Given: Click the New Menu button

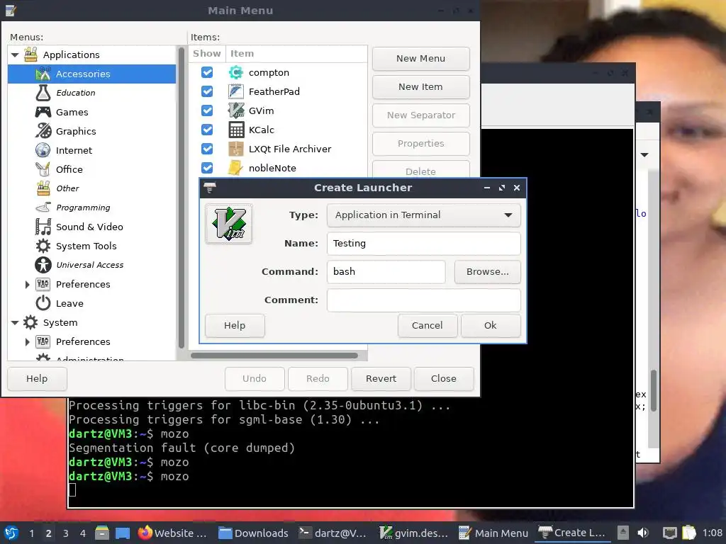Looking at the screenshot, I should [421, 59].
